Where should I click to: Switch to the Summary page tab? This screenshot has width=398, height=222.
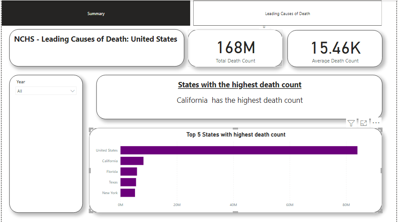[x=96, y=14]
